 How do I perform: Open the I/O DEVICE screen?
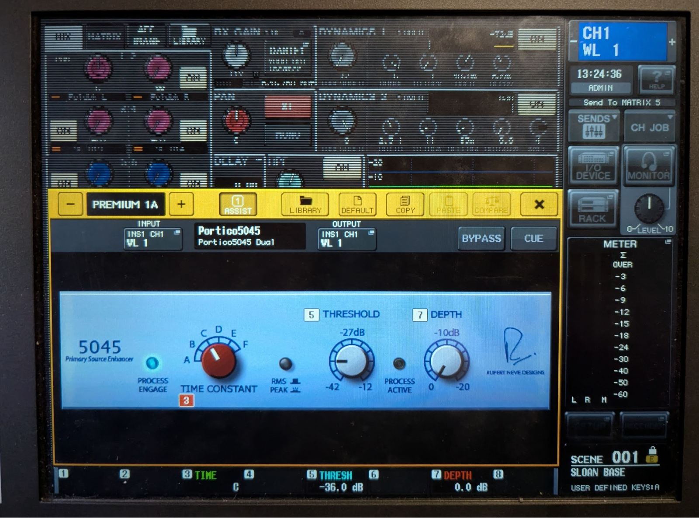[x=593, y=167]
